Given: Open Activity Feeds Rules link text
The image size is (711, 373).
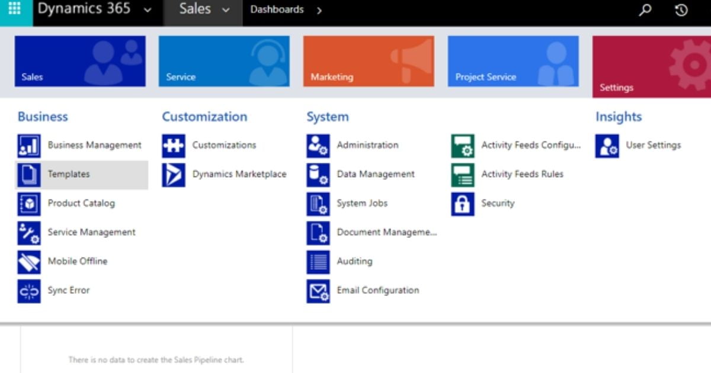Looking at the screenshot, I should coord(523,174).
